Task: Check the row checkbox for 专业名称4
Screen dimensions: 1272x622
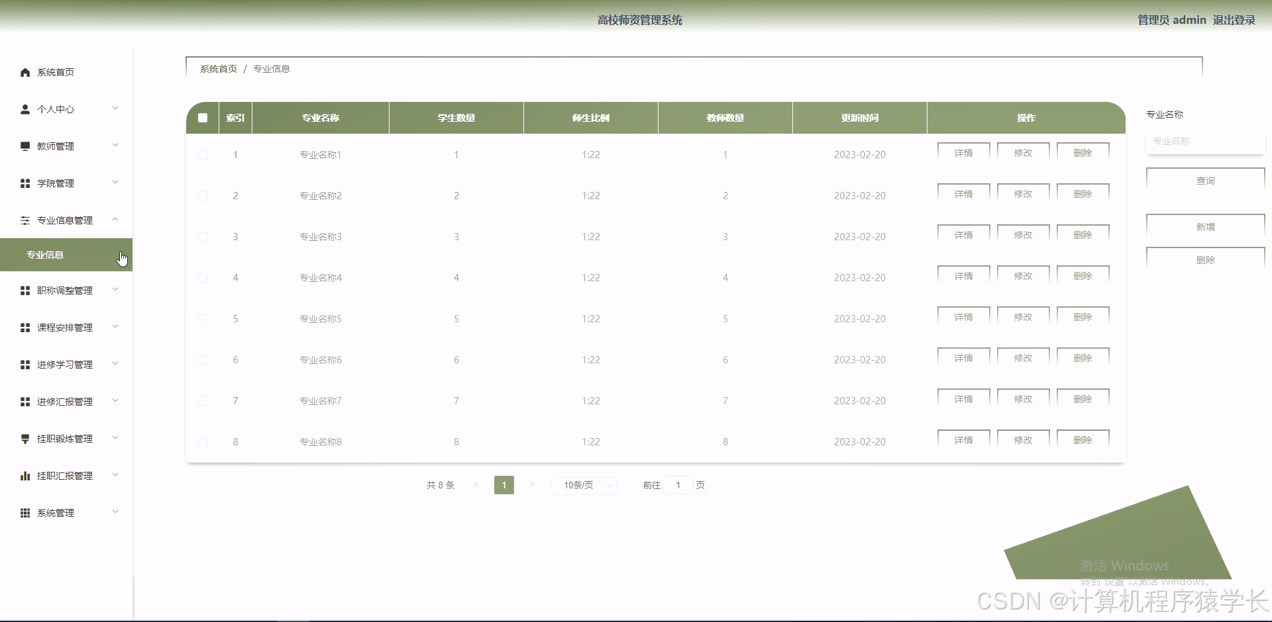Action: click(203, 278)
